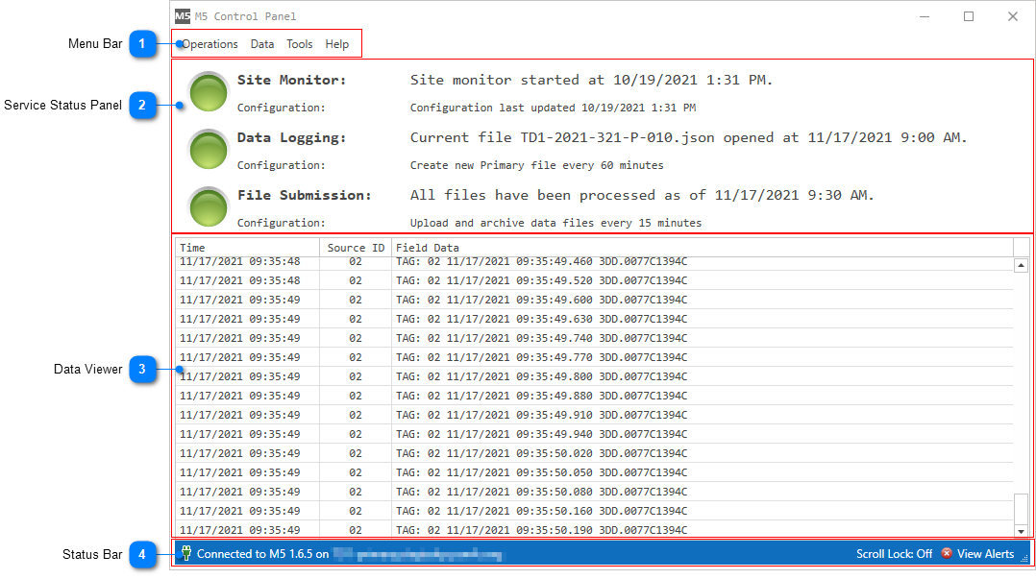The height and width of the screenshot is (579, 1036).
Task: Select the row with timestamp 09:35:49.910
Action: (594, 415)
